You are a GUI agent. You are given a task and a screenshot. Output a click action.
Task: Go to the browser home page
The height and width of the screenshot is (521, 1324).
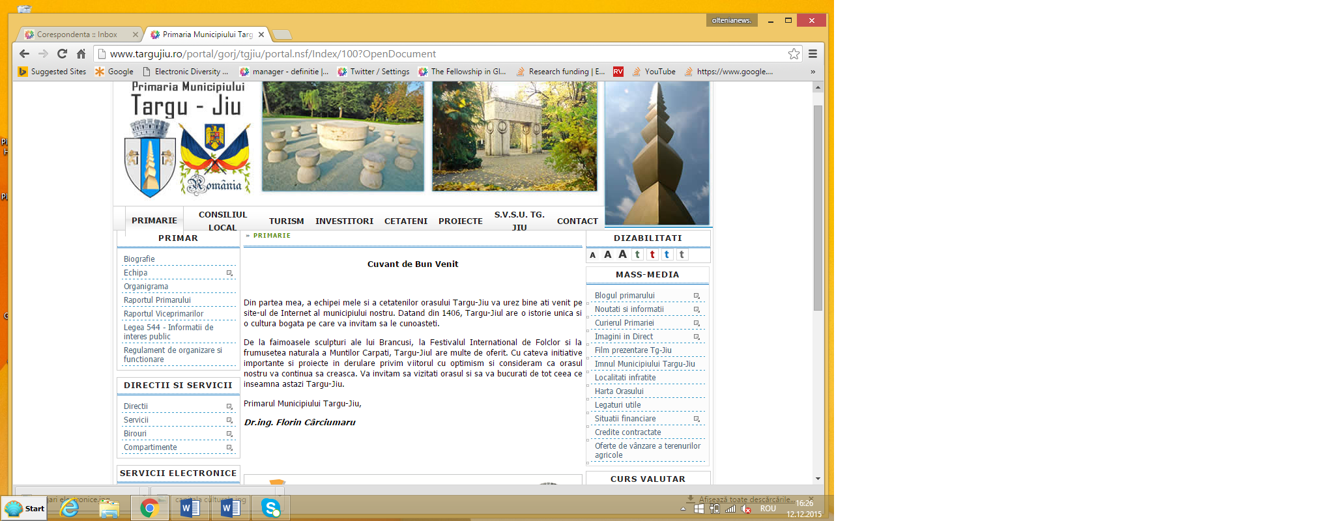tap(81, 54)
